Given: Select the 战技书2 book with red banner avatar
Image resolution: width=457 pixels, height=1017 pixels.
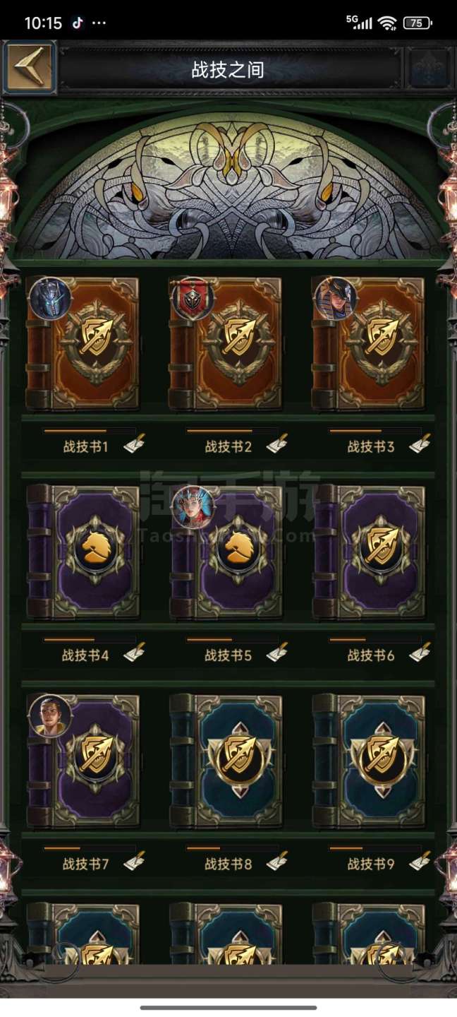Looking at the screenshot, I should coord(226,343).
